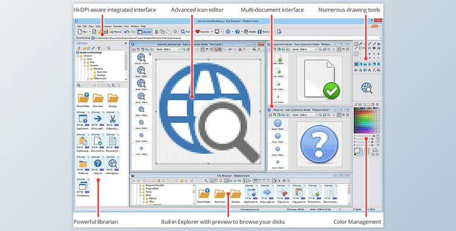Expand the New button dropdown arrow

click(x=90, y=32)
